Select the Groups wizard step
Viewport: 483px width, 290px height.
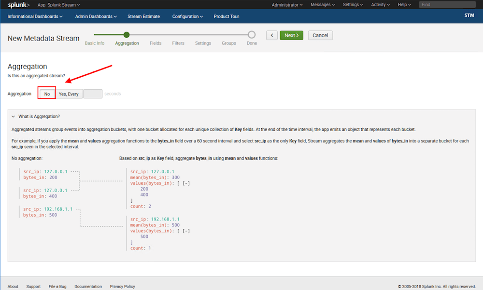click(228, 43)
